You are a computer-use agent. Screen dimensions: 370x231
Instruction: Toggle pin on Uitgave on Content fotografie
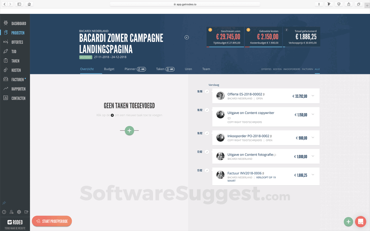point(207,152)
